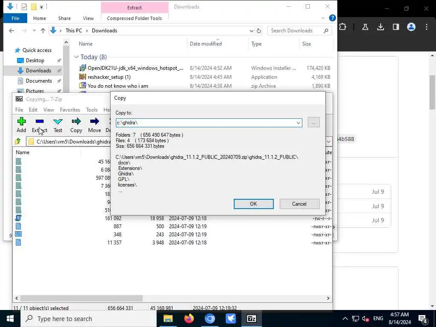Viewport: 436px width, 327px height.
Task: Sort Explorer list by Date modified
Action: click(x=206, y=44)
